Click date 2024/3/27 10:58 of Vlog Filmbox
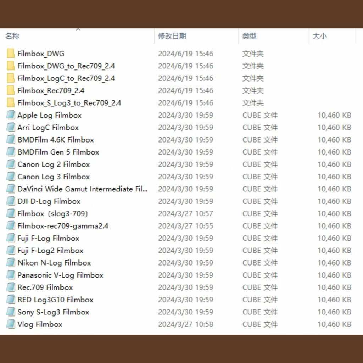Image resolution: width=363 pixels, height=363 pixels. tap(185, 324)
